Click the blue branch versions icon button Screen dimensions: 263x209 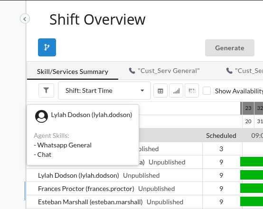pyautogui.click(x=47, y=47)
